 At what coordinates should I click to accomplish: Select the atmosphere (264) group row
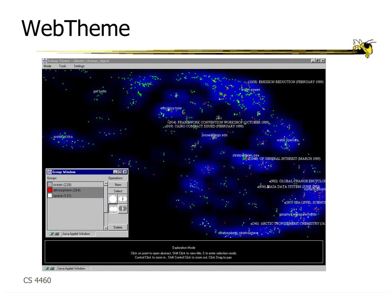tap(75, 190)
